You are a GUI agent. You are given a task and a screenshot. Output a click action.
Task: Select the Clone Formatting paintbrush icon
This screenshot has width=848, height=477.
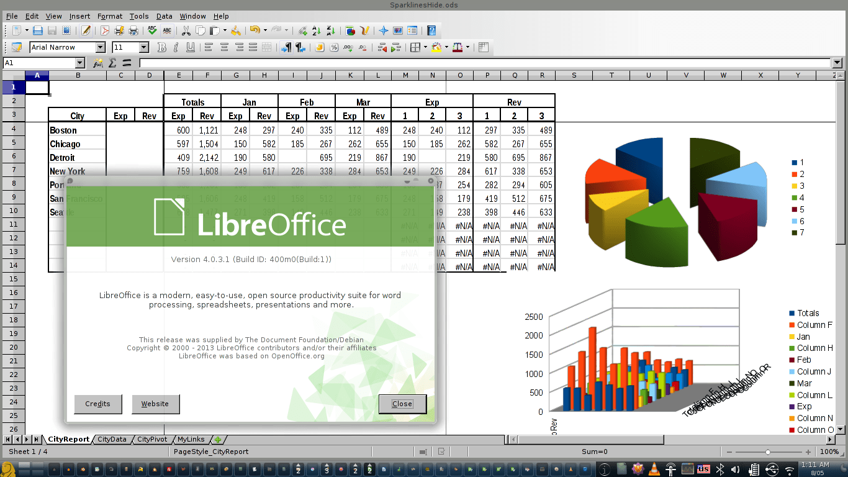[236, 30]
